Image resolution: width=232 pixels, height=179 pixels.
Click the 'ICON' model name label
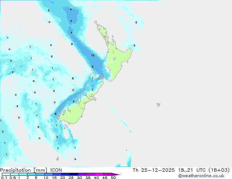coord(56,170)
